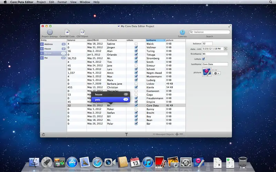
Task: Open the Apple menu
Action: pos(5,2)
